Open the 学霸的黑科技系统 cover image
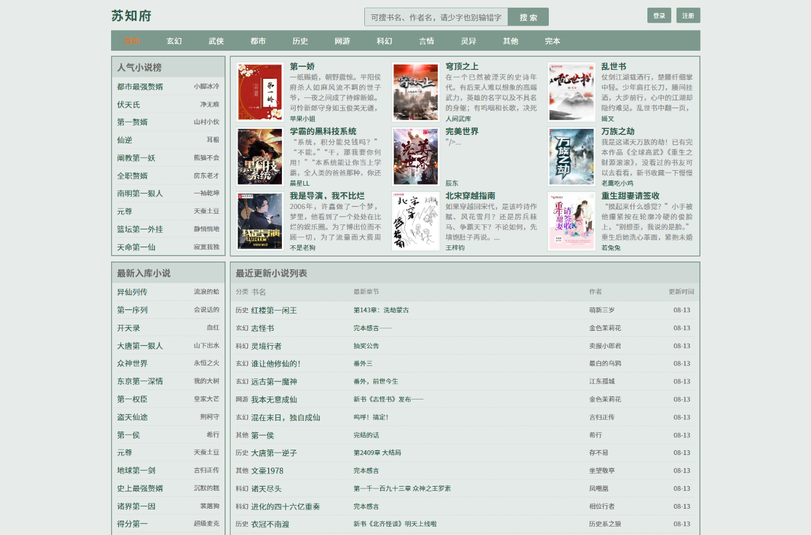811x535 pixels. click(x=260, y=157)
